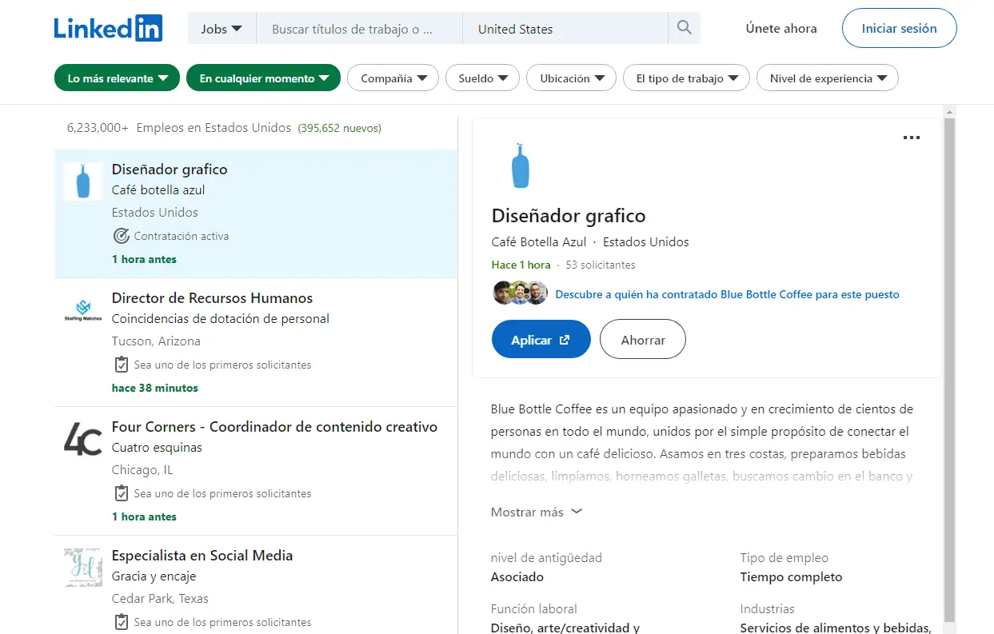
Task: Click the Four Corners 4C logo
Action: pos(83,439)
